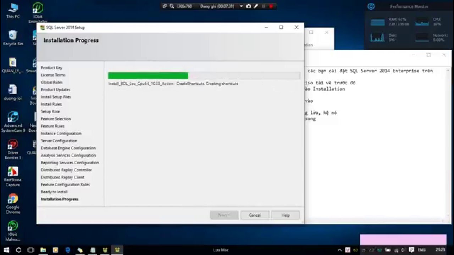The height and width of the screenshot is (255, 454).
Task: Open File Explorer from the taskbar
Action: [x=43, y=250]
